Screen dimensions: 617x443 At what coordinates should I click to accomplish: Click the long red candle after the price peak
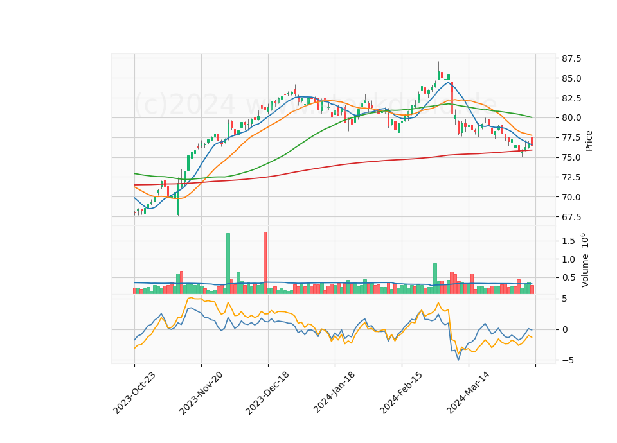452,98
